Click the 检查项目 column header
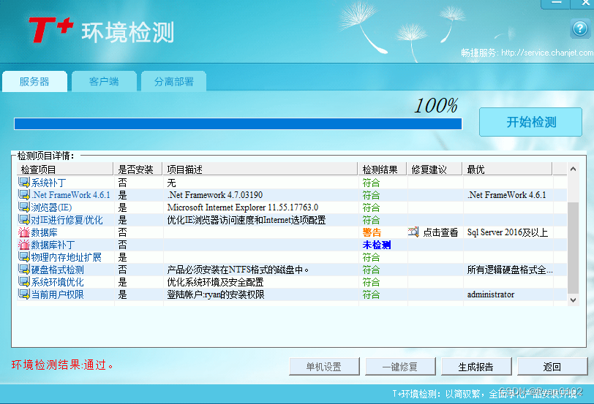Image resolution: width=594 pixels, height=404 pixels. 65,169
